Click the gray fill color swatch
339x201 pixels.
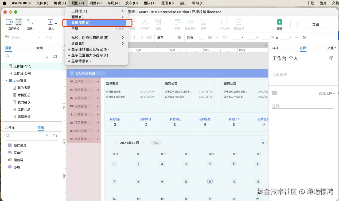[x=179, y=37]
